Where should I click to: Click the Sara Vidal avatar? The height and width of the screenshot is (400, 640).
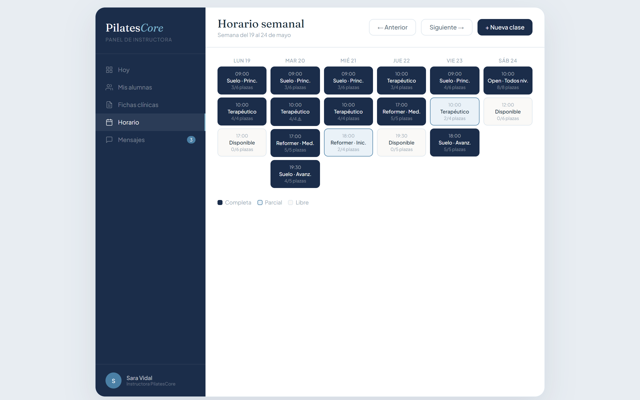coord(113,380)
